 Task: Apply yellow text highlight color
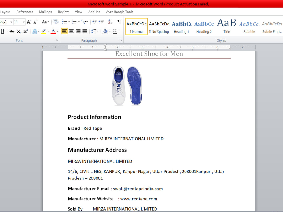pos(44,31)
